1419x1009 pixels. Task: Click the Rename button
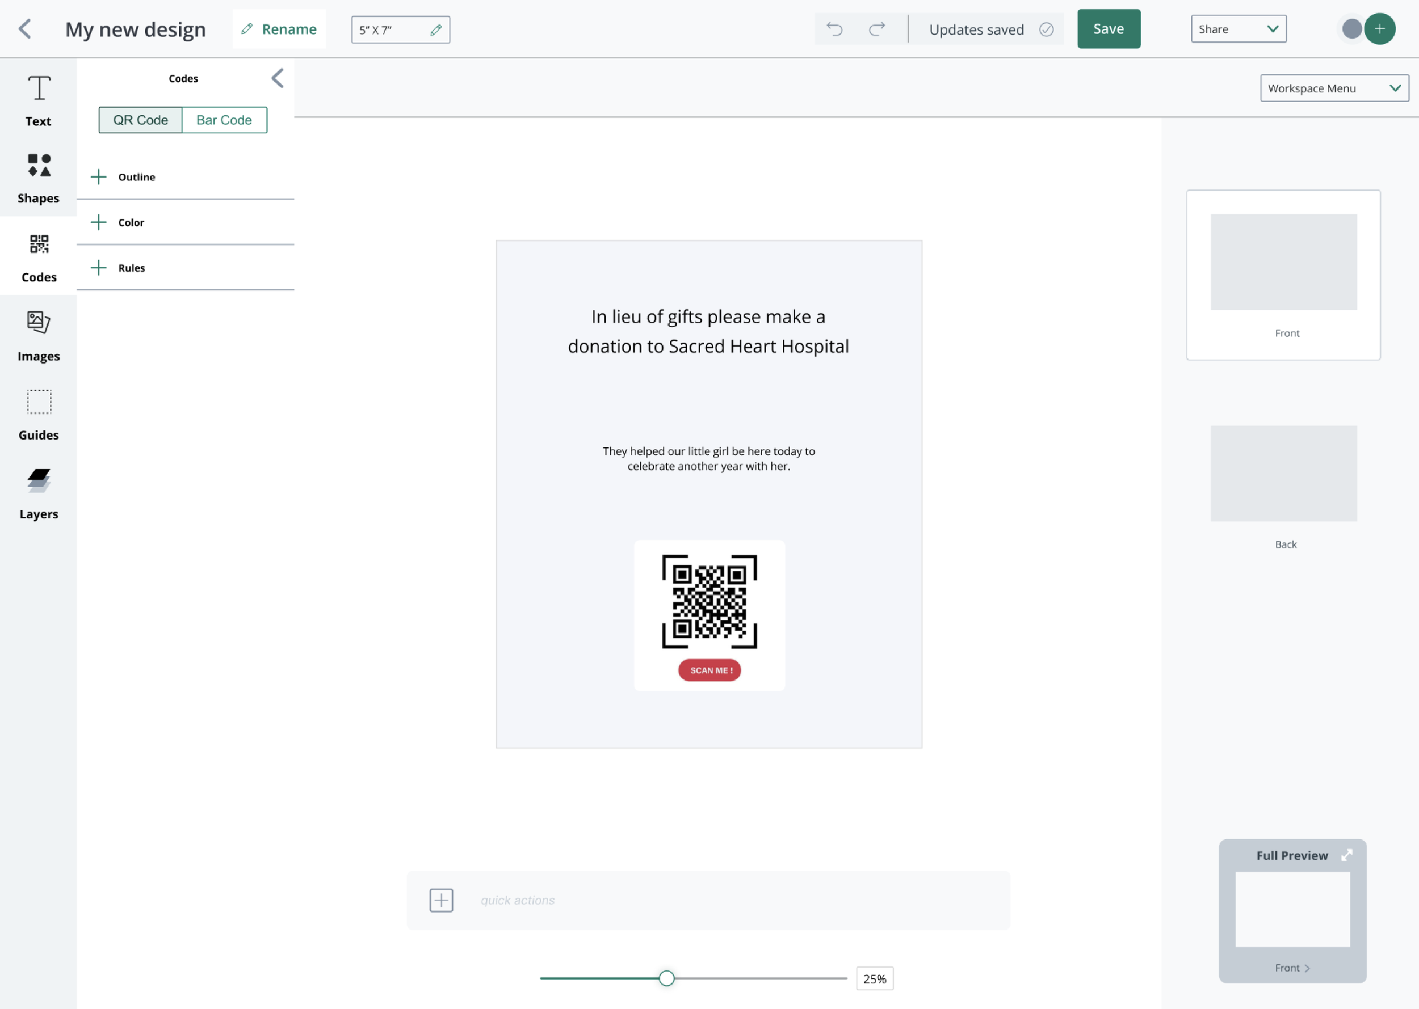pyautogui.click(x=279, y=28)
